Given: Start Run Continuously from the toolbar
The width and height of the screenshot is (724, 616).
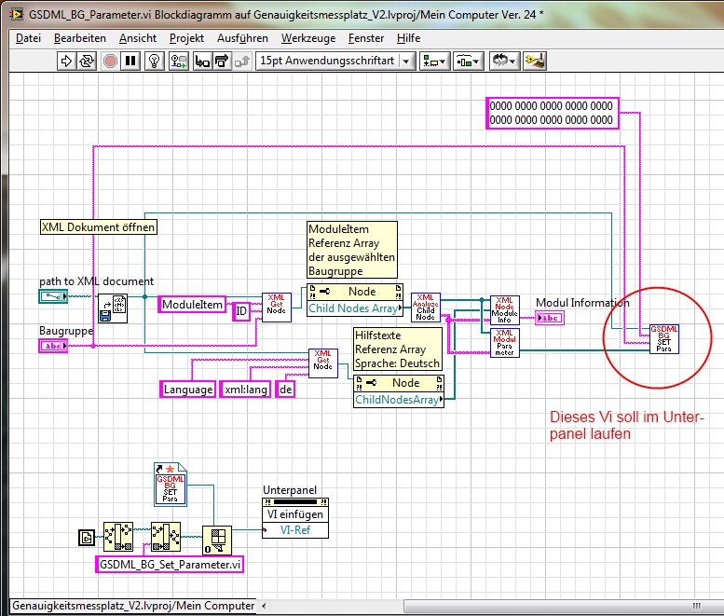Looking at the screenshot, I should pos(87,61).
